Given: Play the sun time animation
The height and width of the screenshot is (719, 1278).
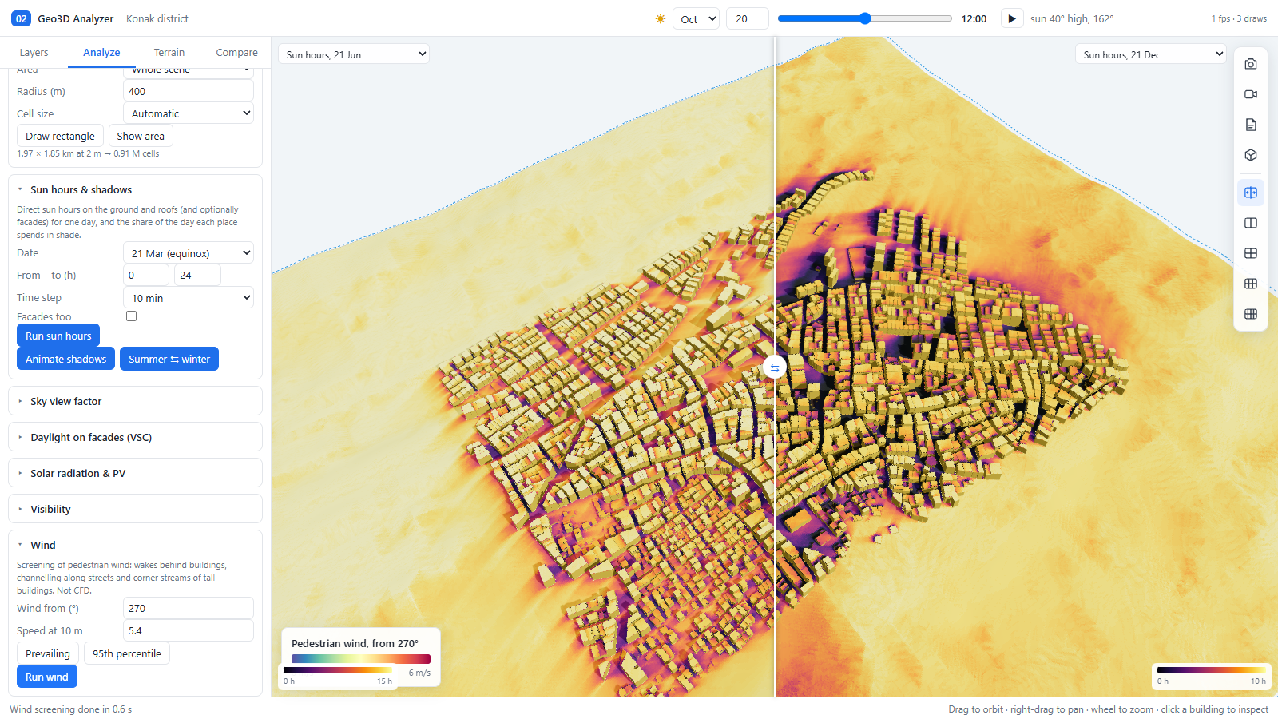Looking at the screenshot, I should pos(1012,18).
